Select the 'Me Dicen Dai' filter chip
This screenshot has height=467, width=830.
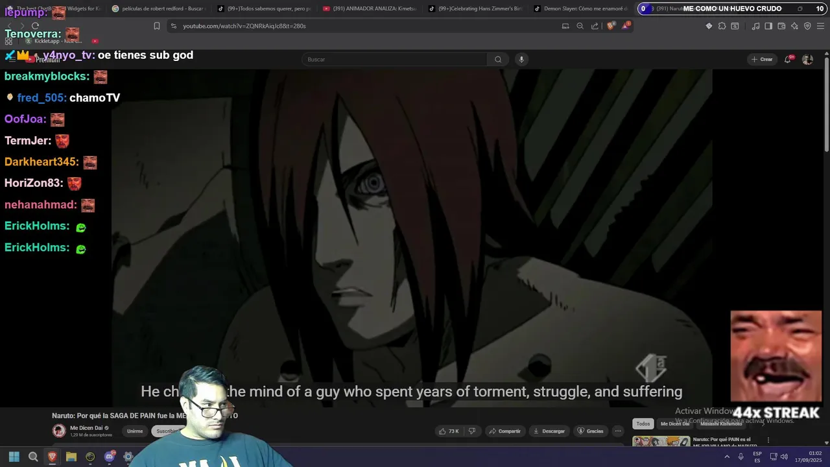[x=675, y=424]
